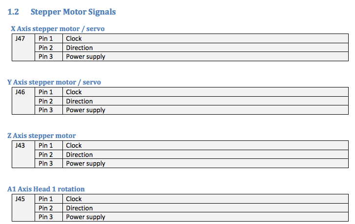Click the Pin 3 cell in the J45 table

coord(49,217)
